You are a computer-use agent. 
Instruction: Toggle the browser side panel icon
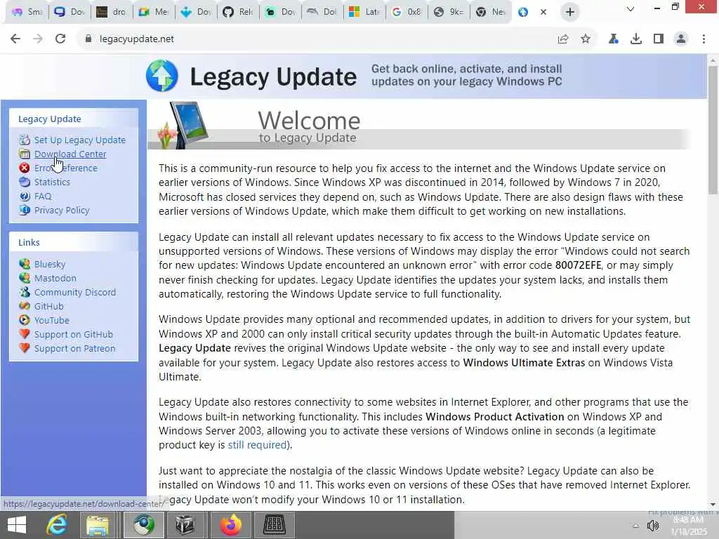coord(659,39)
